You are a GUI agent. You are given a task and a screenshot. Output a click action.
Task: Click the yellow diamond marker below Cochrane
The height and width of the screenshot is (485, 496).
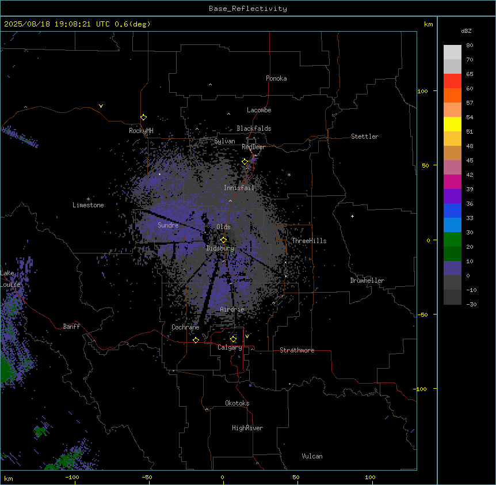click(196, 340)
